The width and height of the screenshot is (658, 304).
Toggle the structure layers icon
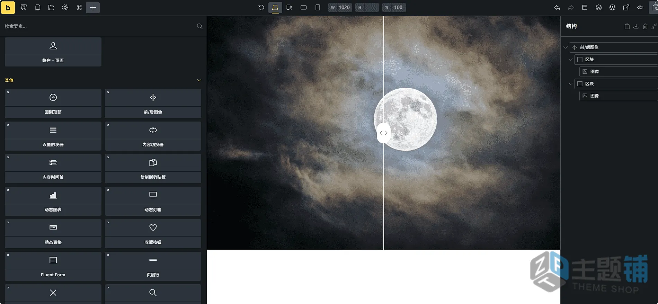pos(598,7)
